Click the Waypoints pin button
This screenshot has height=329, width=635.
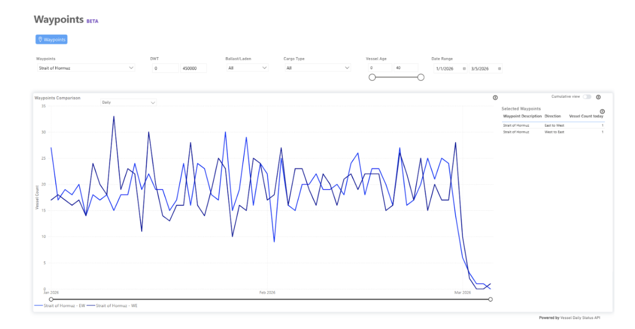[51, 39]
